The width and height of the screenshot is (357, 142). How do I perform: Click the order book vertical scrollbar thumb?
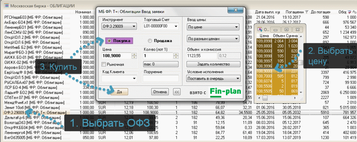coord(301,62)
